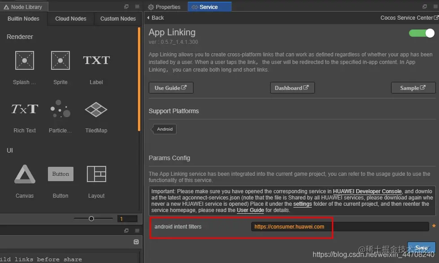Select the Sprite node icon
Screen dimensions: 439x263
pos(60,60)
